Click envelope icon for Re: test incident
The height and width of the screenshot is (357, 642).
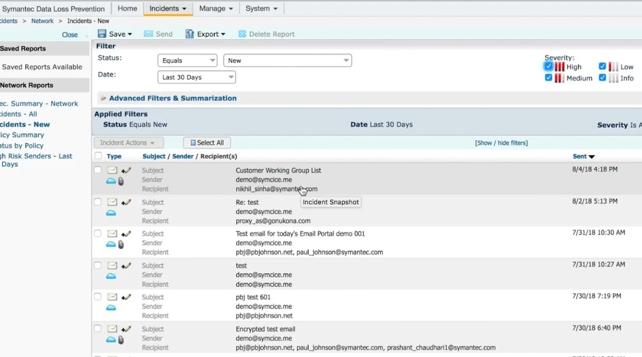[x=112, y=202]
